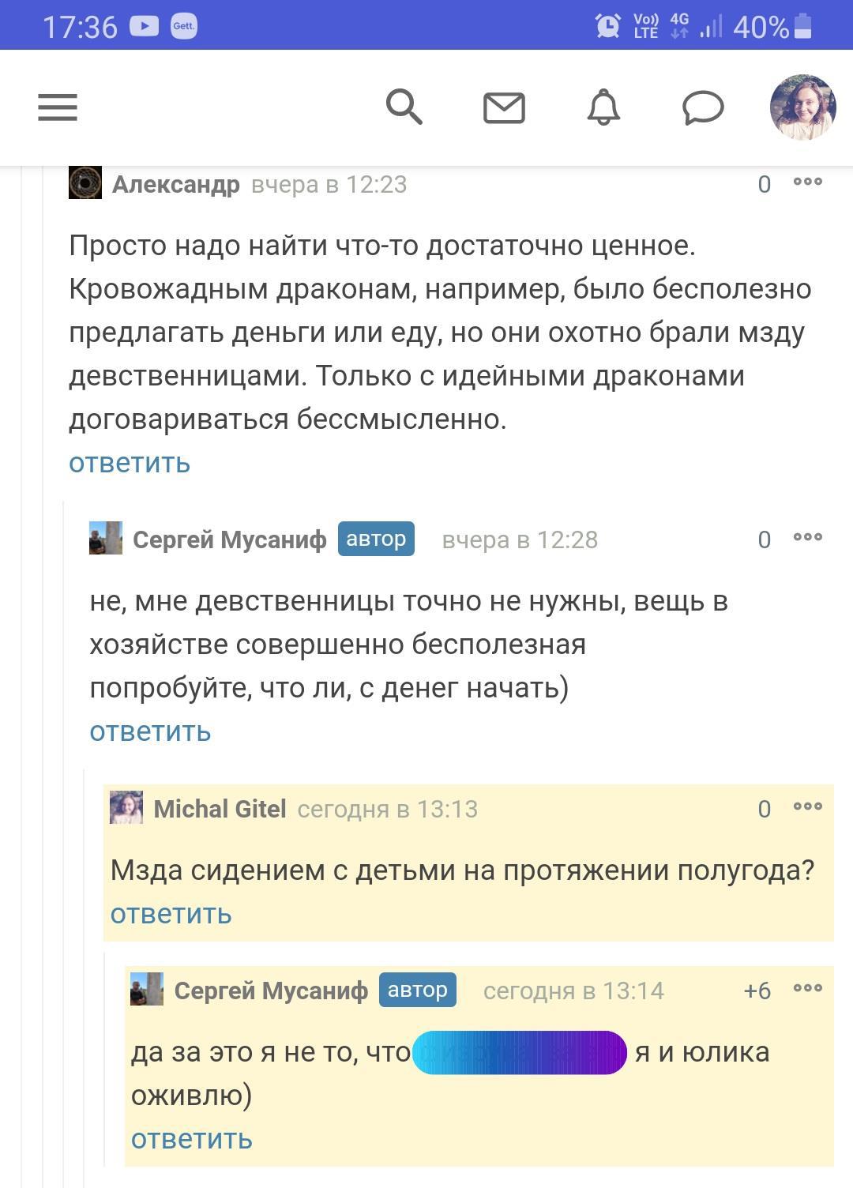The width and height of the screenshot is (853, 1188).
Task: Reply to the comment posted at 13:14
Action: [191, 1139]
